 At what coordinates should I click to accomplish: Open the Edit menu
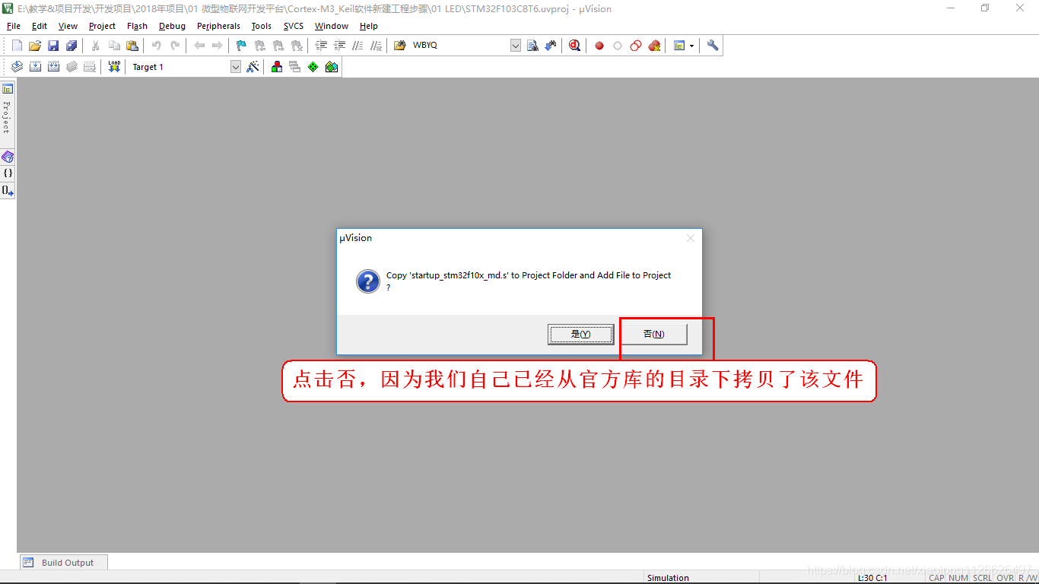[x=40, y=26]
